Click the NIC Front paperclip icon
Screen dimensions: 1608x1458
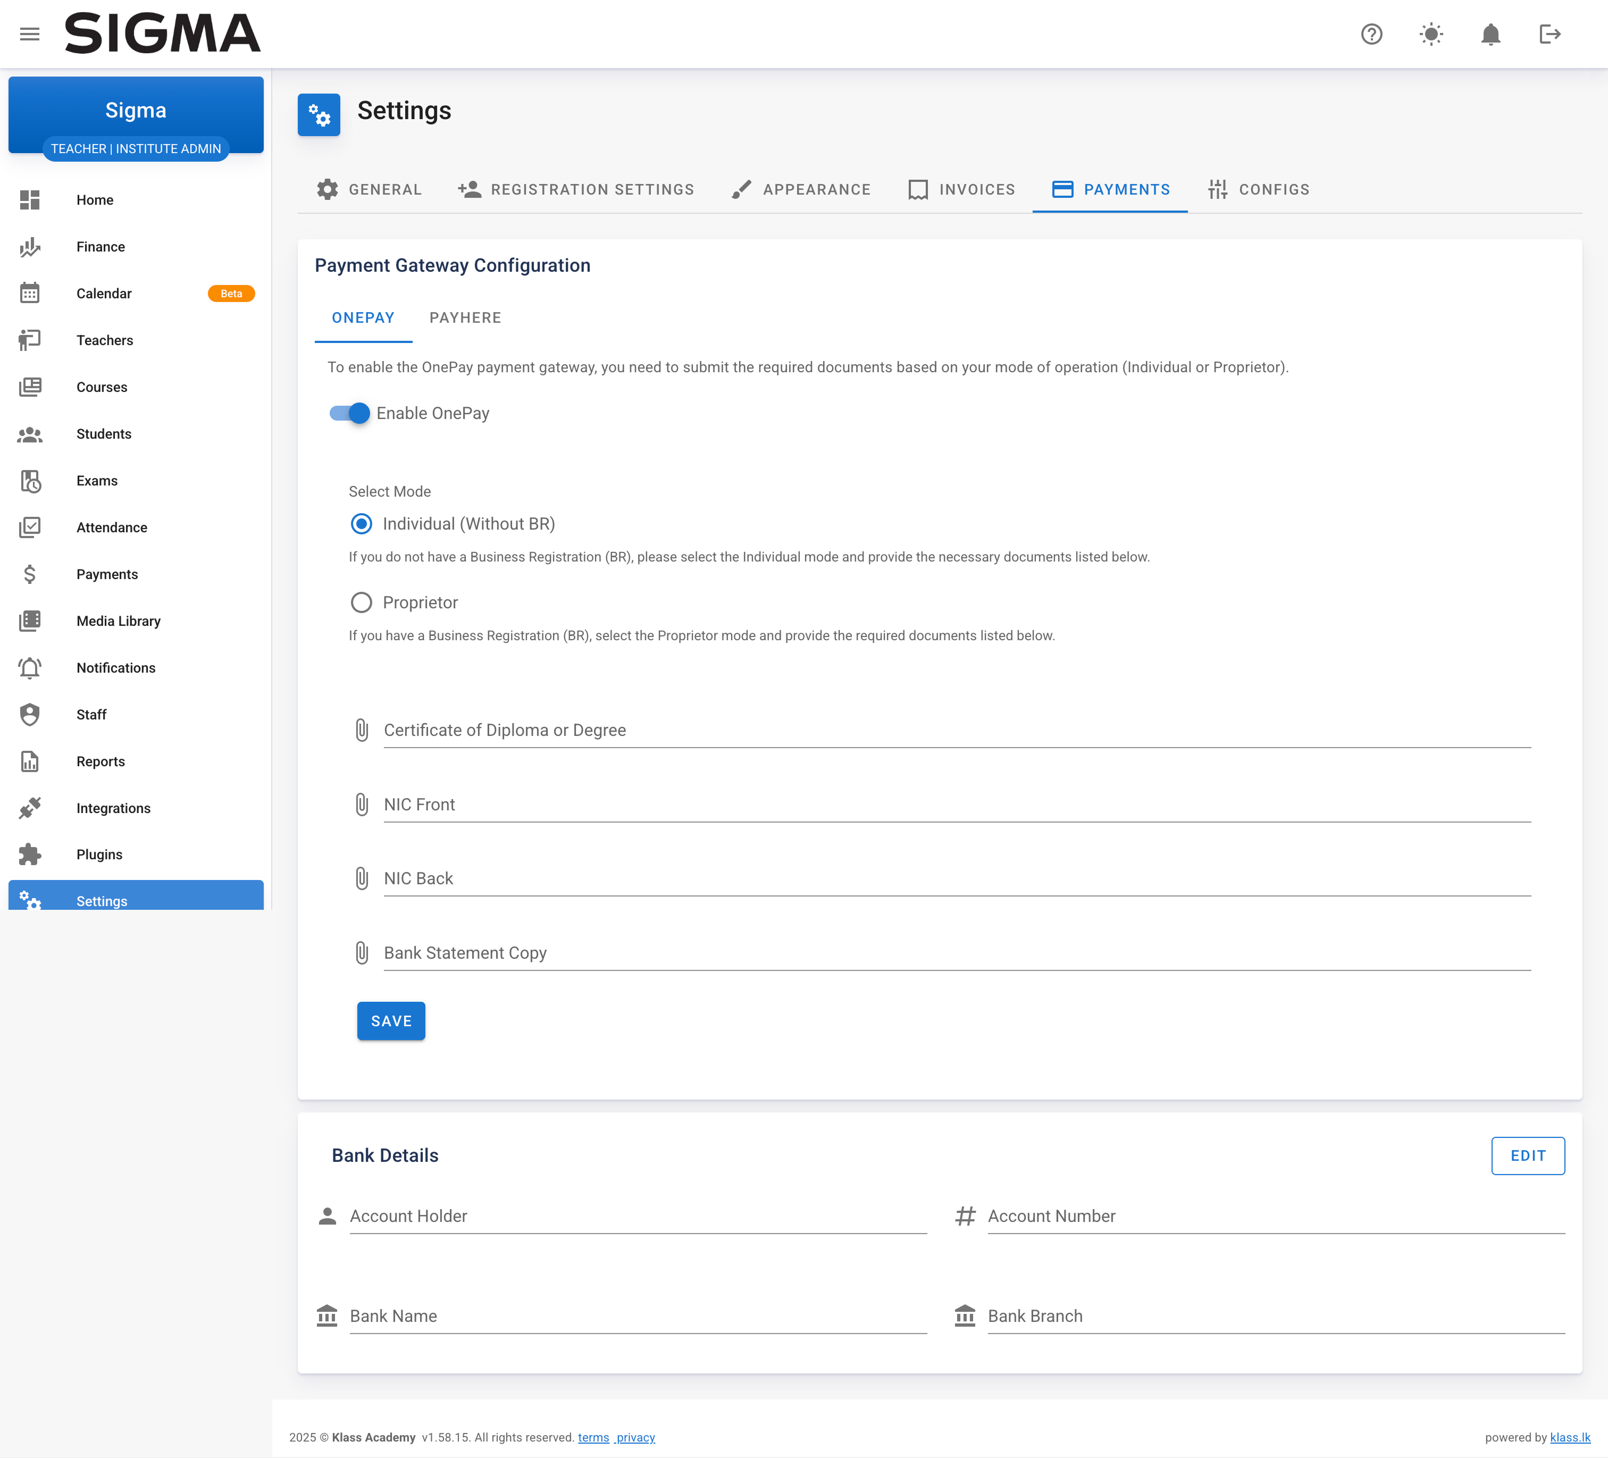362,804
